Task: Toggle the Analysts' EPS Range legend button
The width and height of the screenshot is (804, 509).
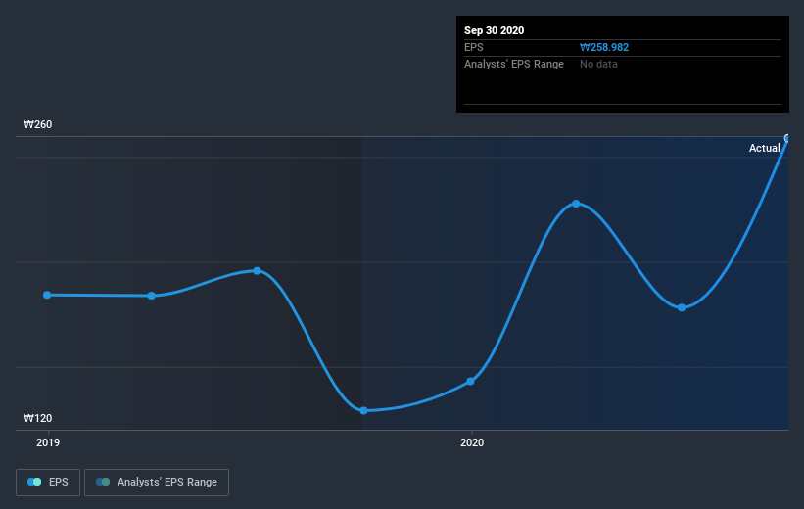Action: click(157, 483)
